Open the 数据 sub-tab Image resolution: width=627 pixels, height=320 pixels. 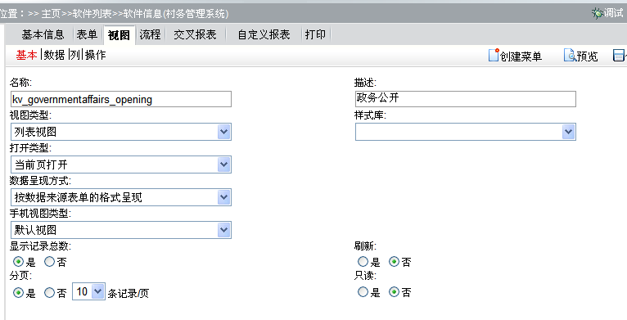click(54, 55)
